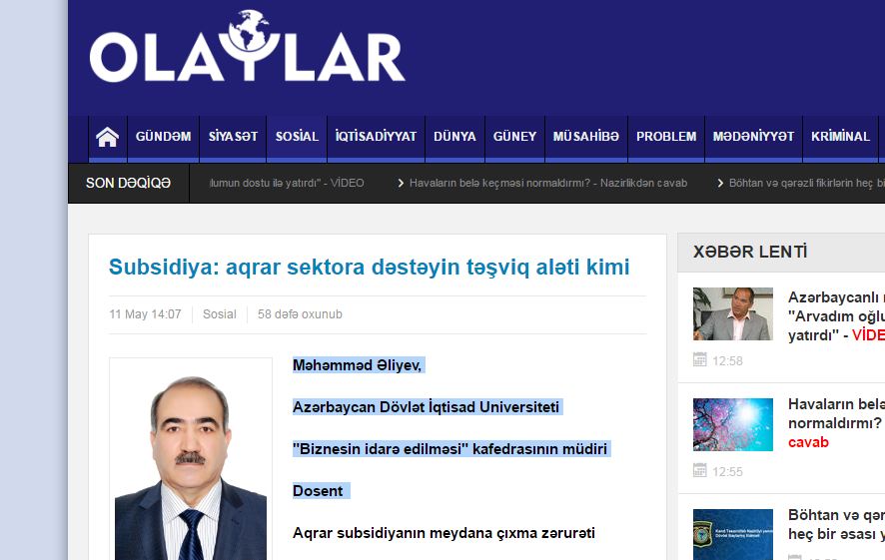Click the SON DƏQİQƏ label
This screenshot has height=560, width=885.
coord(128,183)
